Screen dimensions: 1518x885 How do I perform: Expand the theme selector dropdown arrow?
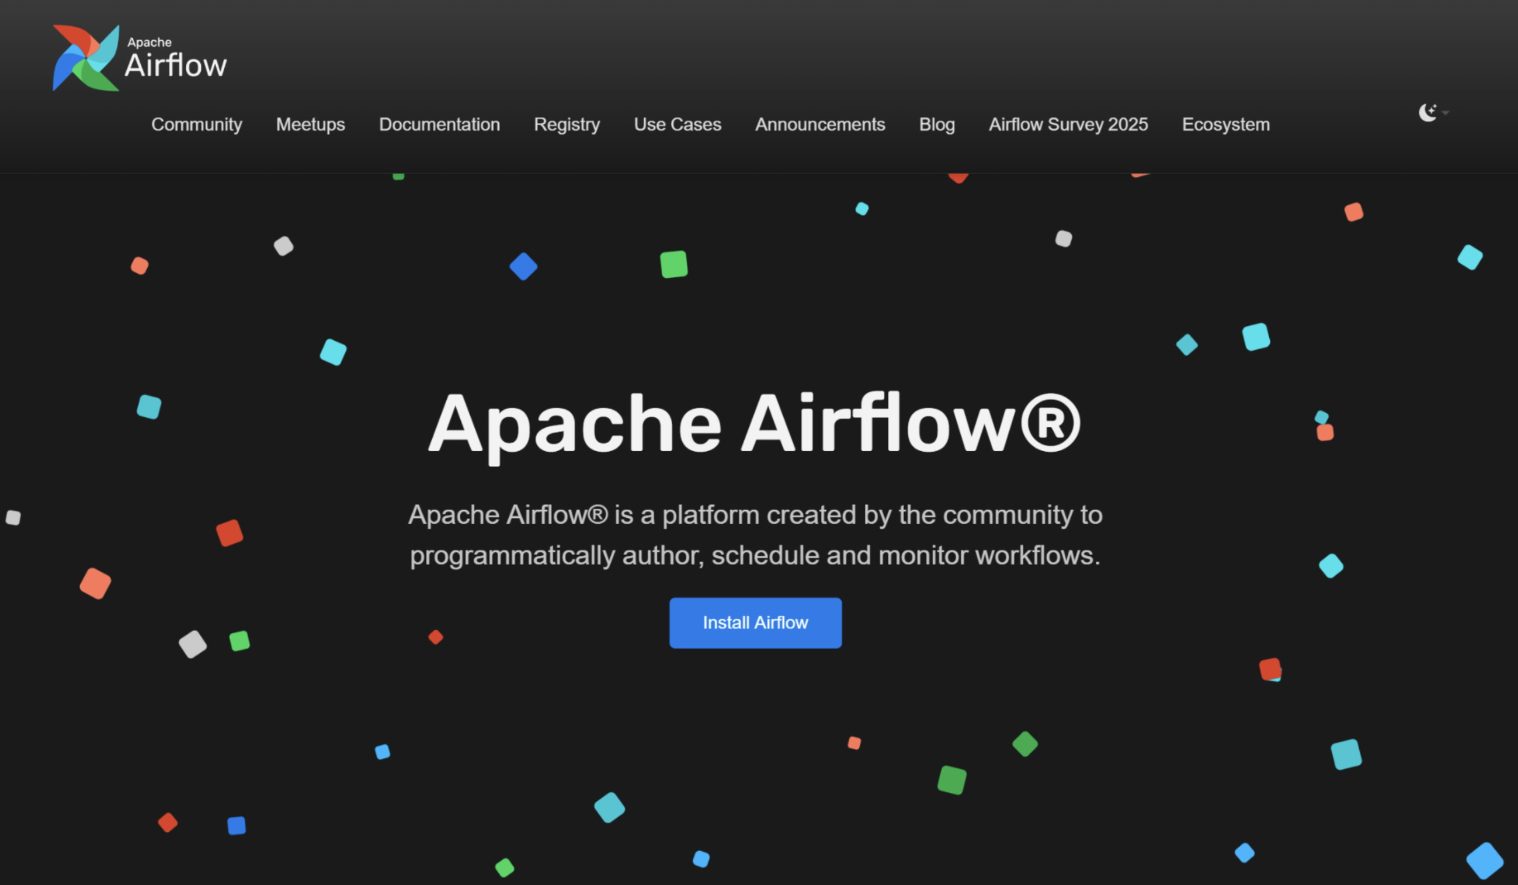(1446, 113)
